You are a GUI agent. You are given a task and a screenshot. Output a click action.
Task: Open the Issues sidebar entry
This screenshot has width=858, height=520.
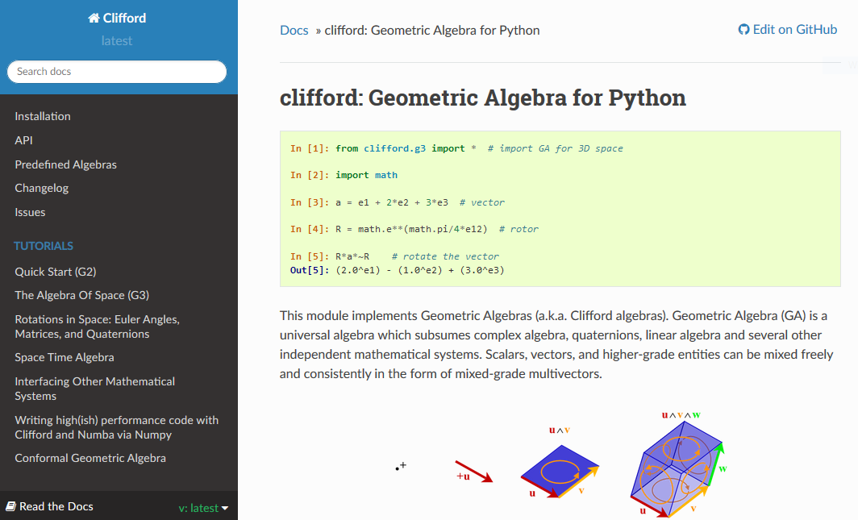[30, 212]
